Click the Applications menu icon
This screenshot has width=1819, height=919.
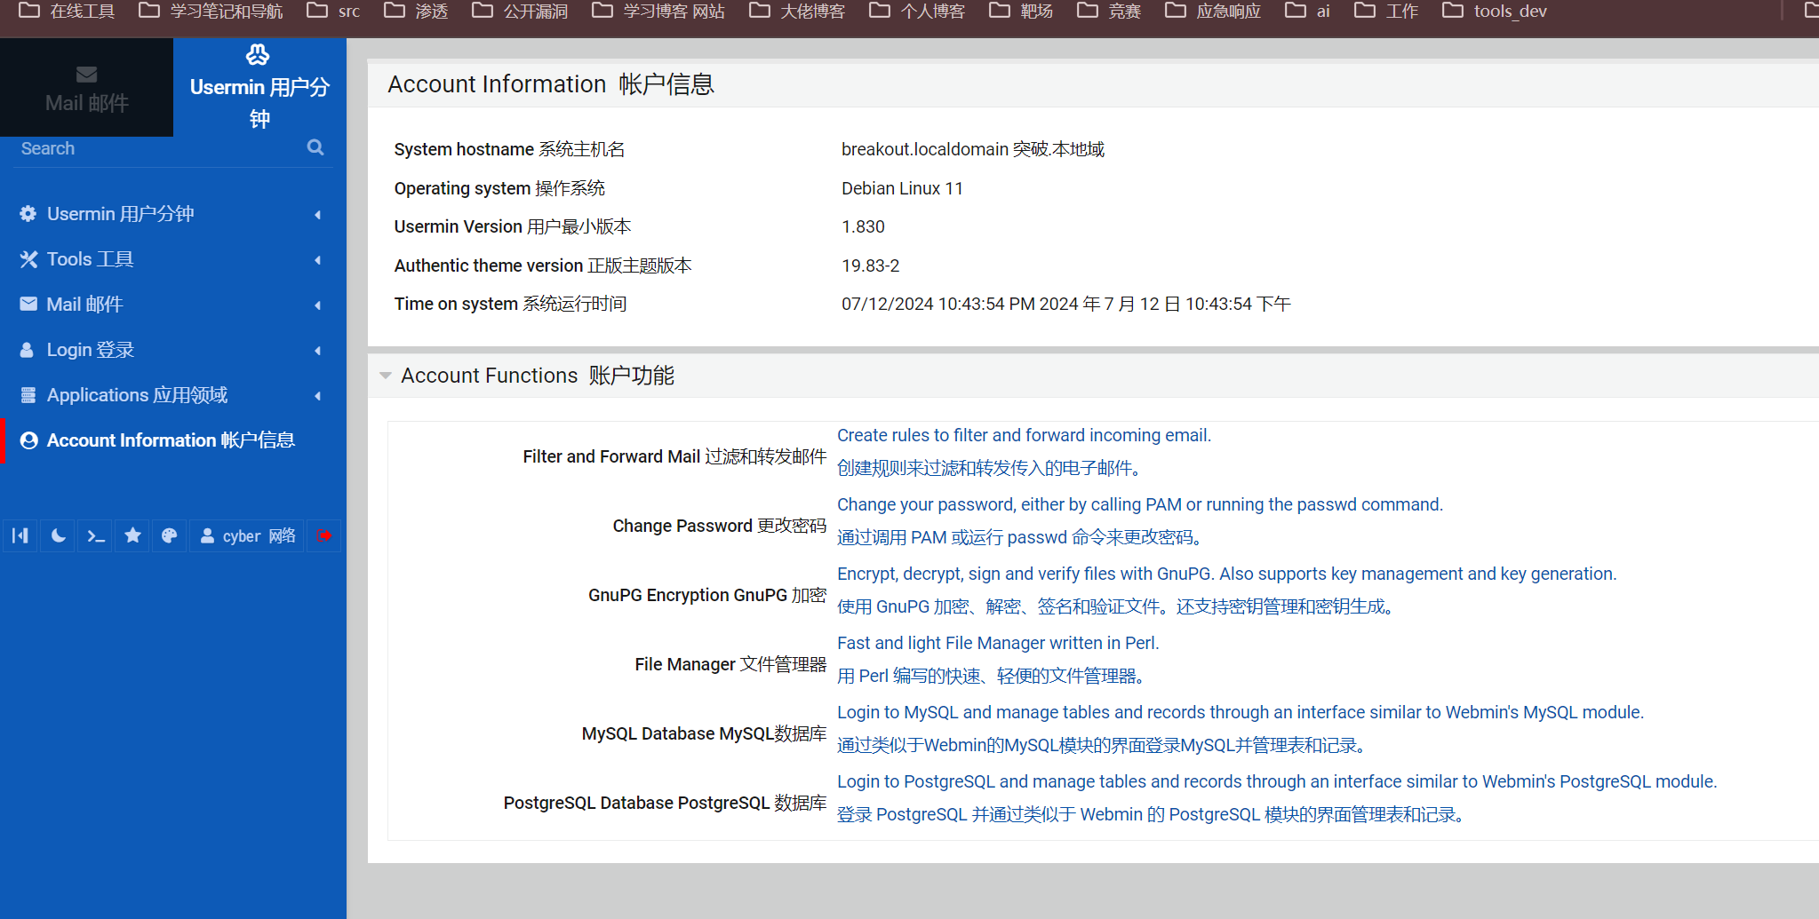28,395
